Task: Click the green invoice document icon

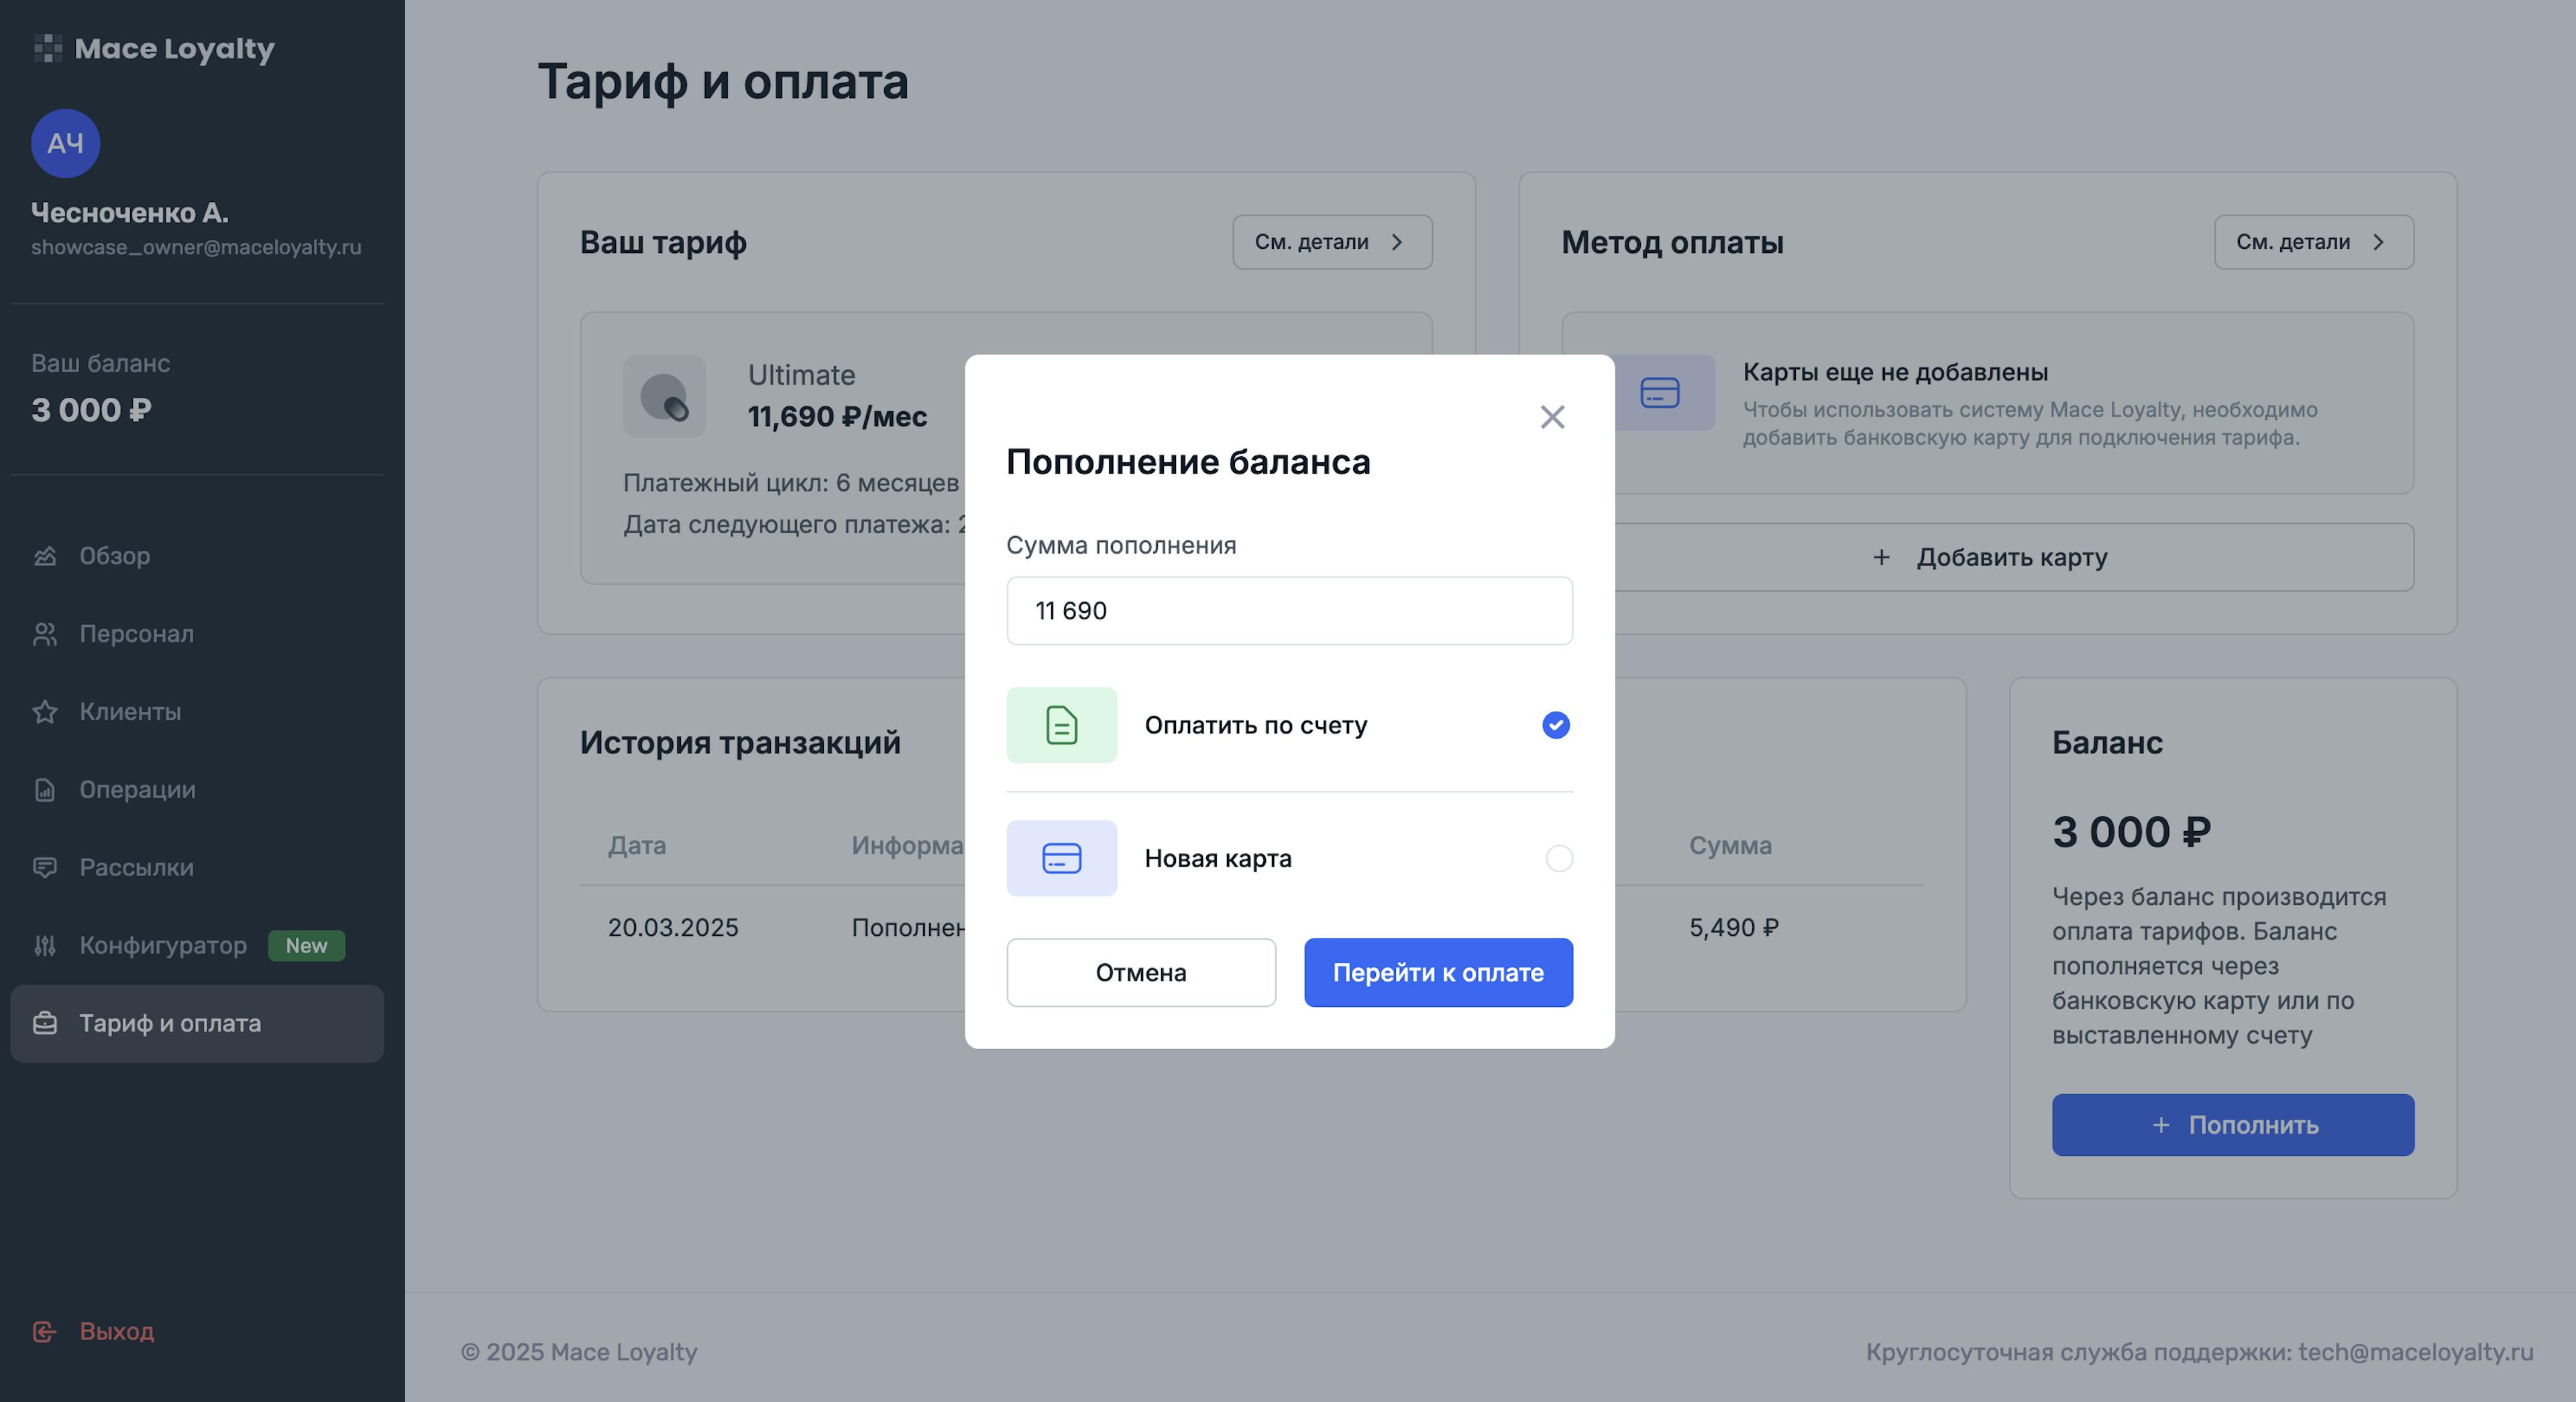Action: [x=1061, y=725]
